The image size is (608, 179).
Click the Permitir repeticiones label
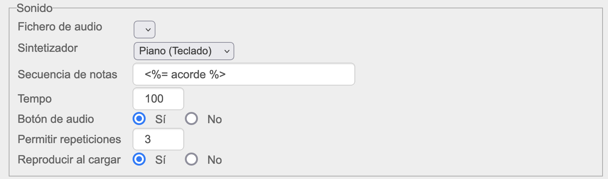pos(69,140)
